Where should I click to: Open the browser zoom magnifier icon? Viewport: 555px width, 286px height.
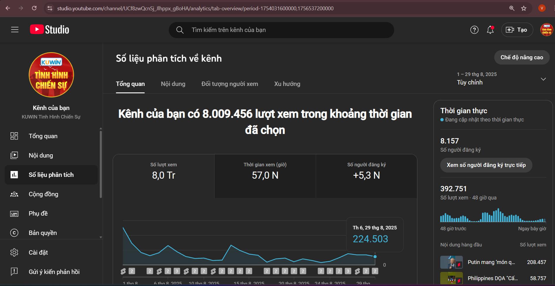(512, 8)
